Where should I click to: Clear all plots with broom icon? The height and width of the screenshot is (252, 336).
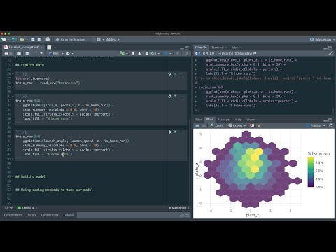[x=259, y=125]
